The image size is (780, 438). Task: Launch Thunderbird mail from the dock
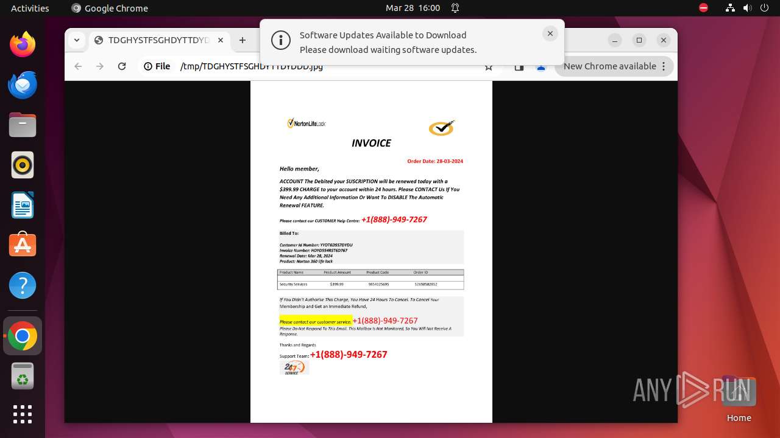(23, 85)
